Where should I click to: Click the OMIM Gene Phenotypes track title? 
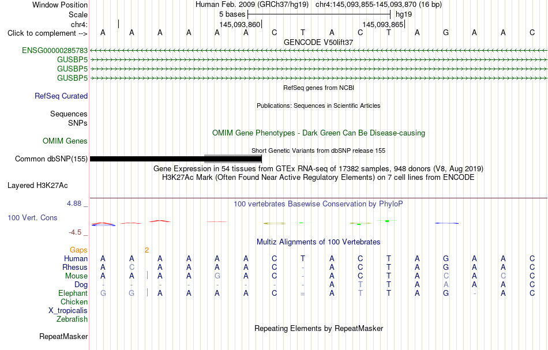(318, 133)
